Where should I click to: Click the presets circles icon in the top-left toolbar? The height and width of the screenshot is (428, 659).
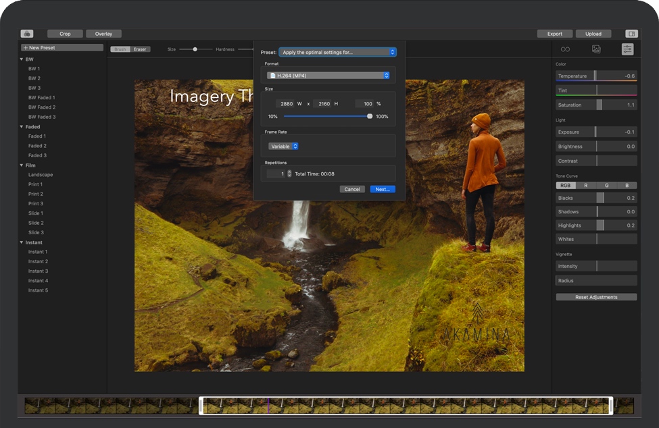[27, 34]
